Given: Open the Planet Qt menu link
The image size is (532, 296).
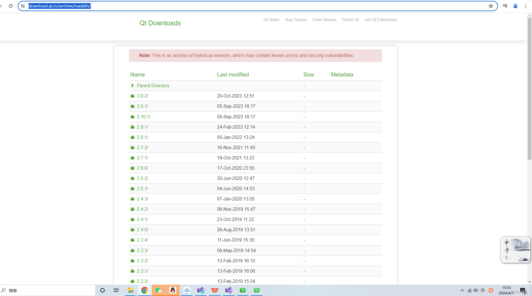Looking at the screenshot, I should click(x=350, y=20).
